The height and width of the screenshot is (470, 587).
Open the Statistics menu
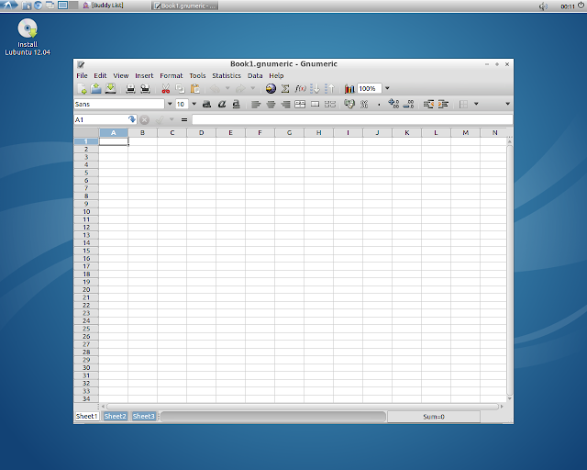tap(227, 75)
